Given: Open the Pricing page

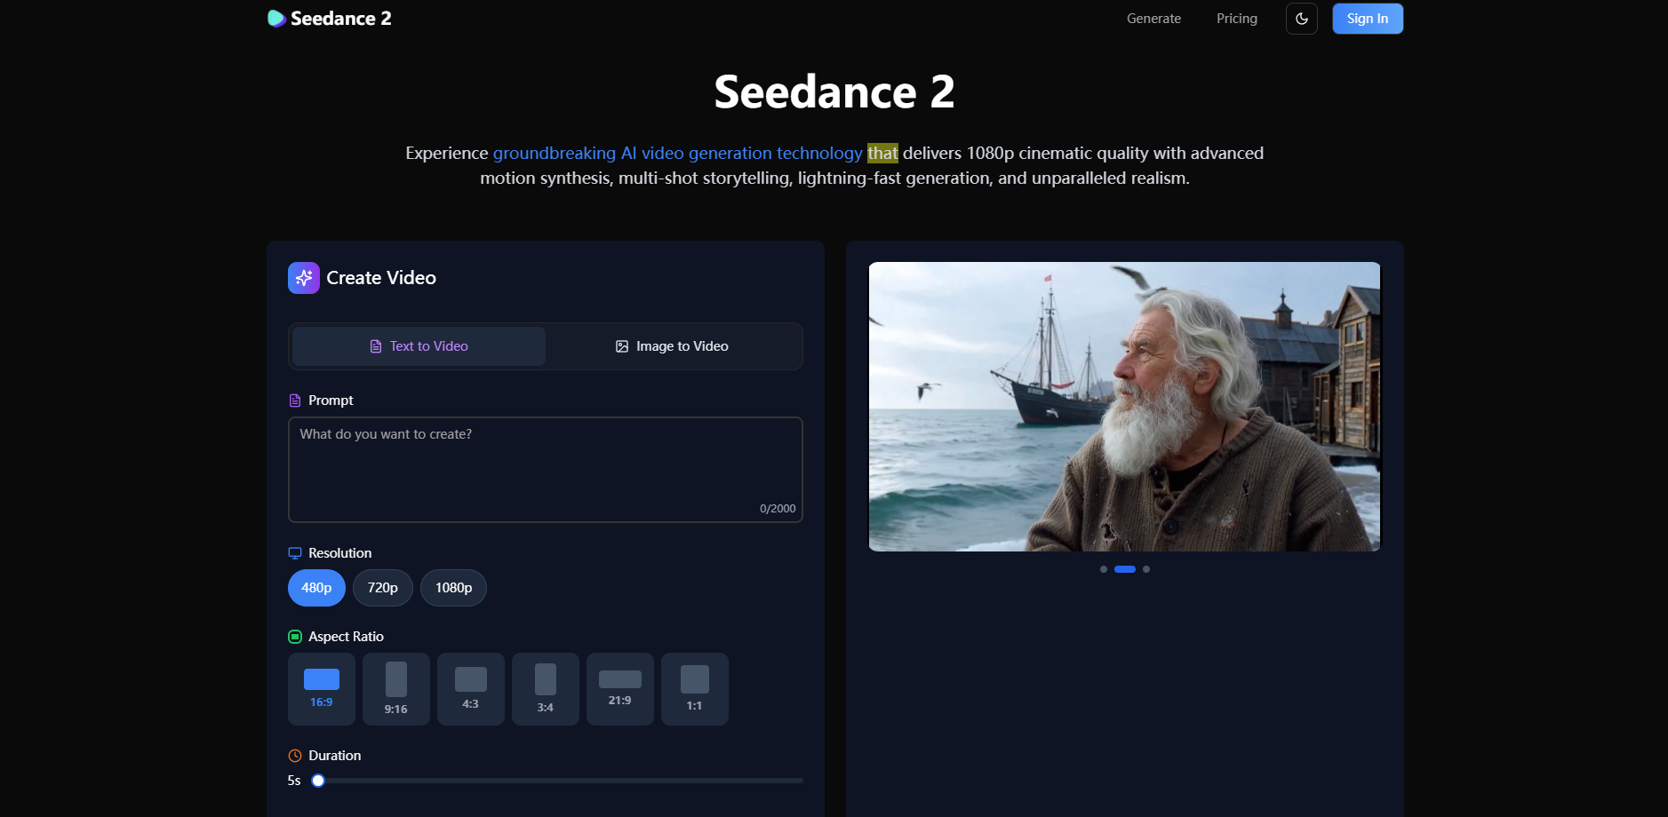Looking at the screenshot, I should (x=1236, y=18).
